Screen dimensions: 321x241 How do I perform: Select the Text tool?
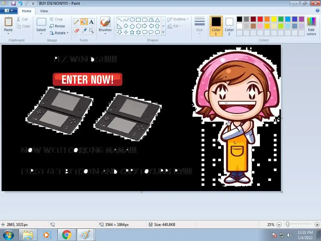coord(91,22)
